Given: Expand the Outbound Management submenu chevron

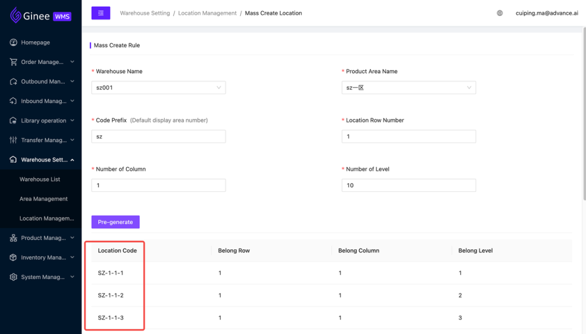Looking at the screenshot, I should tap(72, 81).
